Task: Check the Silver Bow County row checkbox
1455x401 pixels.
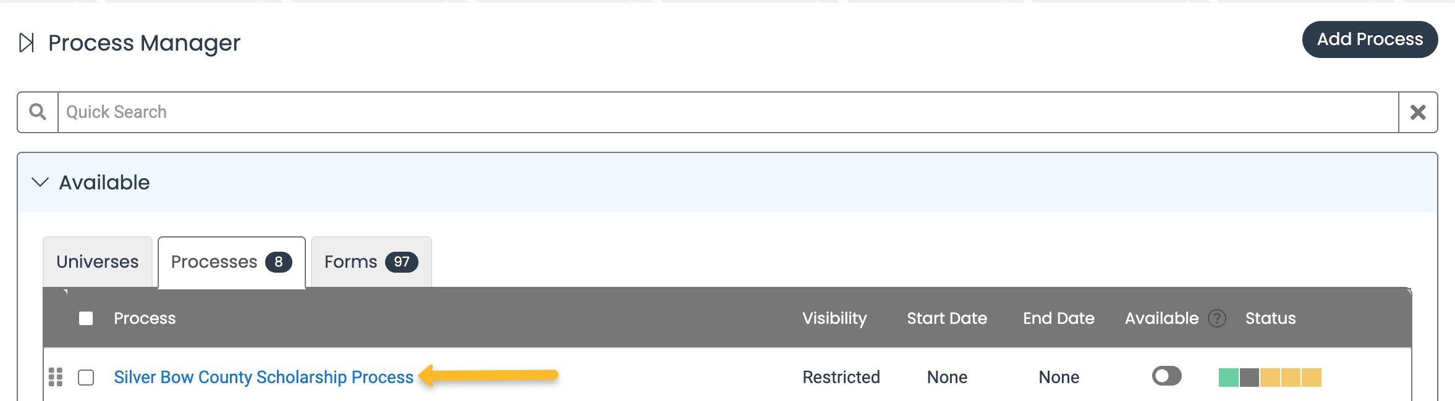Action: pos(85,377)
